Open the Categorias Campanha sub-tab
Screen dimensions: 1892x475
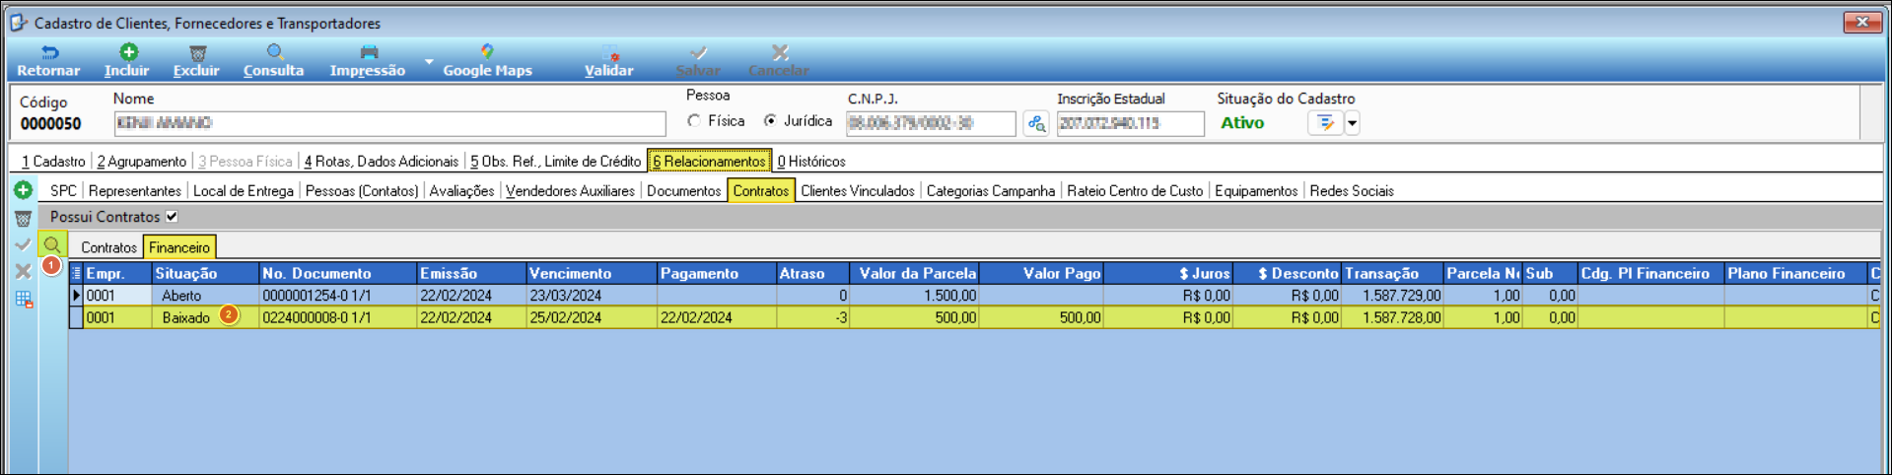(x=991, y=191)
